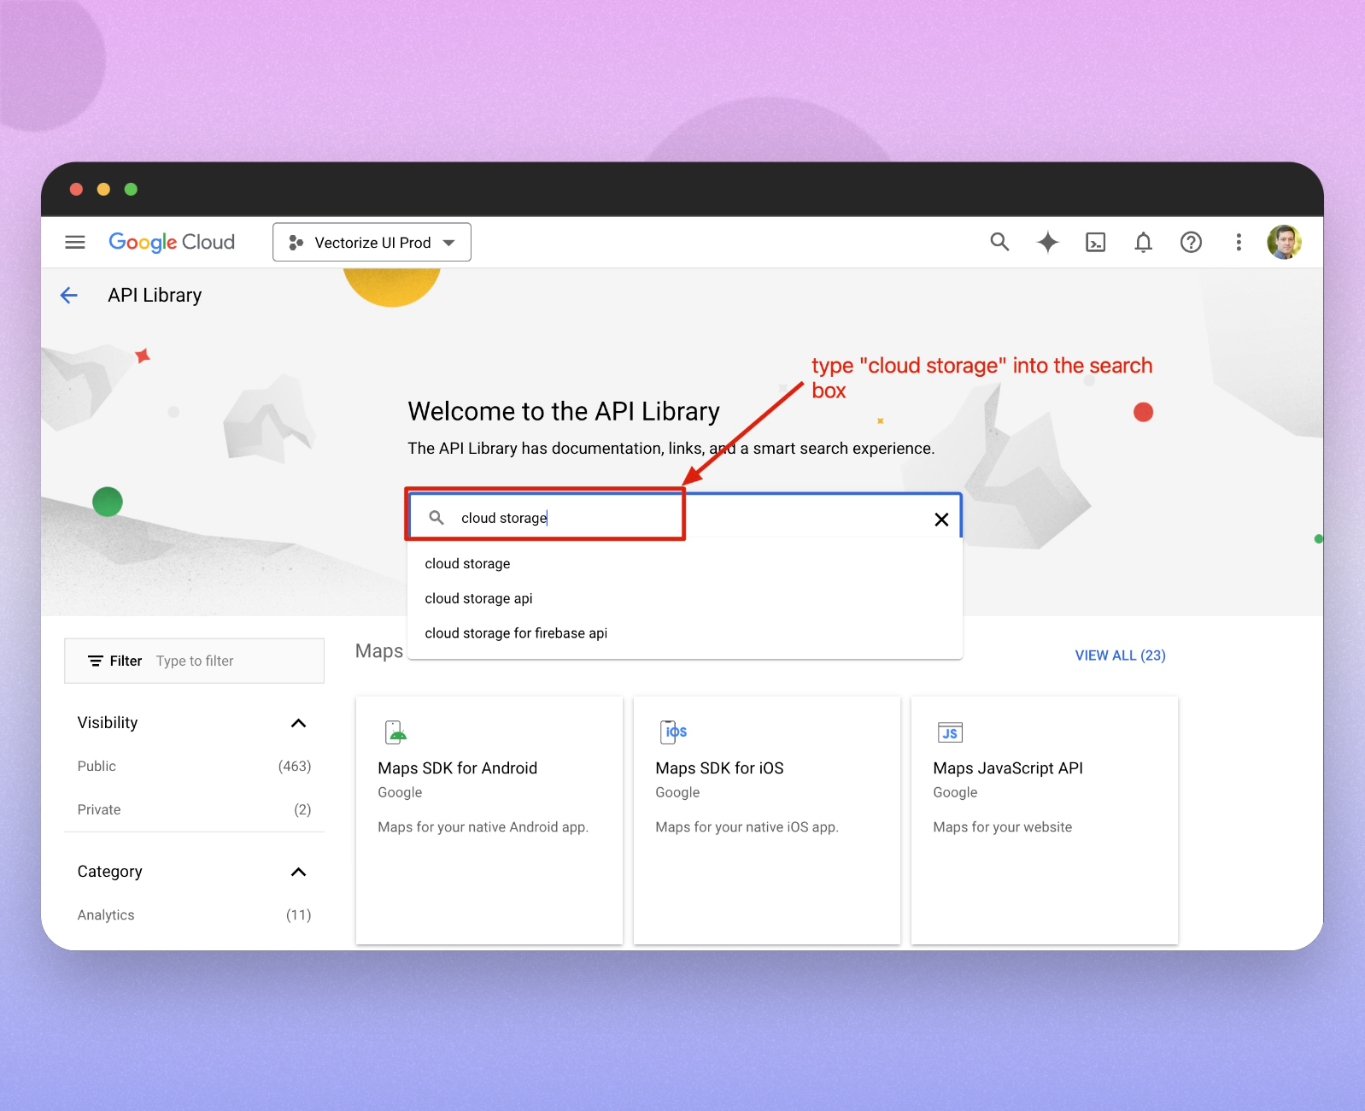Open the notifications bell
Viewport: 1365px width, 1111px height.
(x=1143, y=243)
